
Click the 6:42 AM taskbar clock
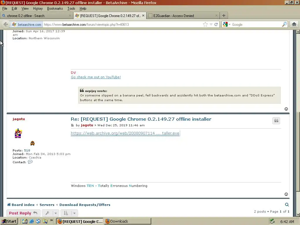tap(287, 221)
